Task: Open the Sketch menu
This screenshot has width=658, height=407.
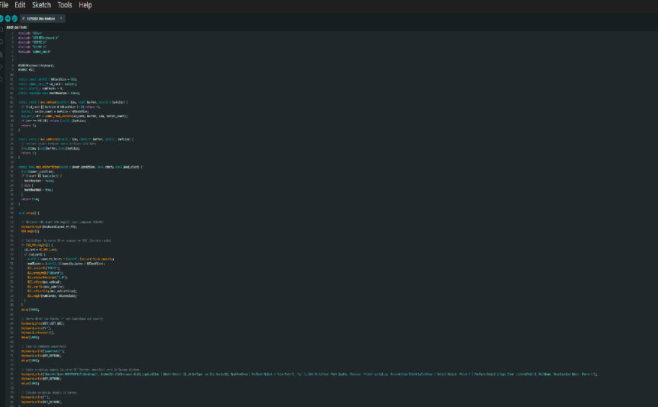Action: point(41,5)
